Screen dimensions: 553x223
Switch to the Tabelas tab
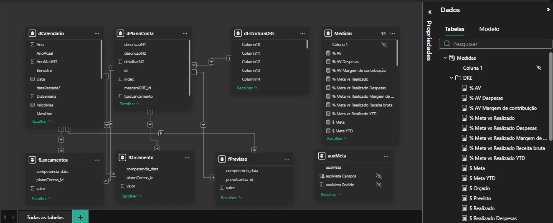(454, 29)
